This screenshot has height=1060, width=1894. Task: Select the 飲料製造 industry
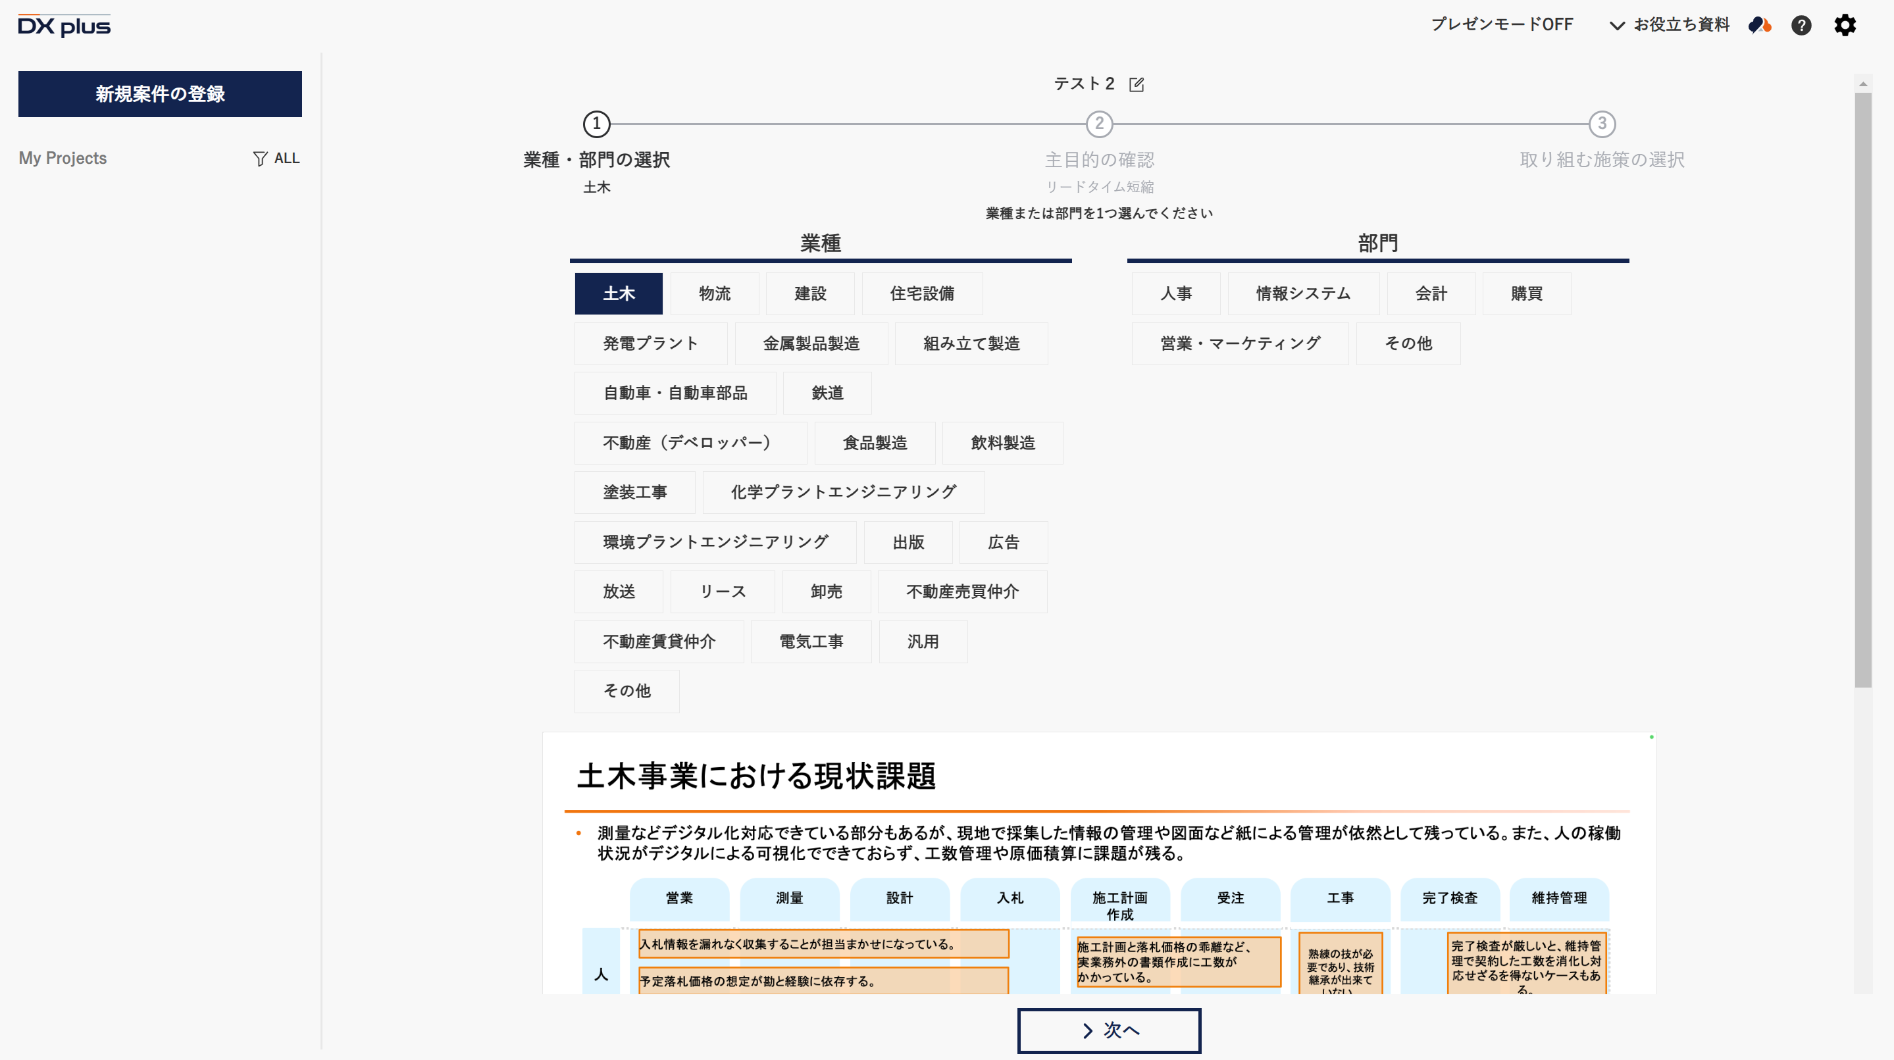pyautogui.click(x=1003, y=443)
